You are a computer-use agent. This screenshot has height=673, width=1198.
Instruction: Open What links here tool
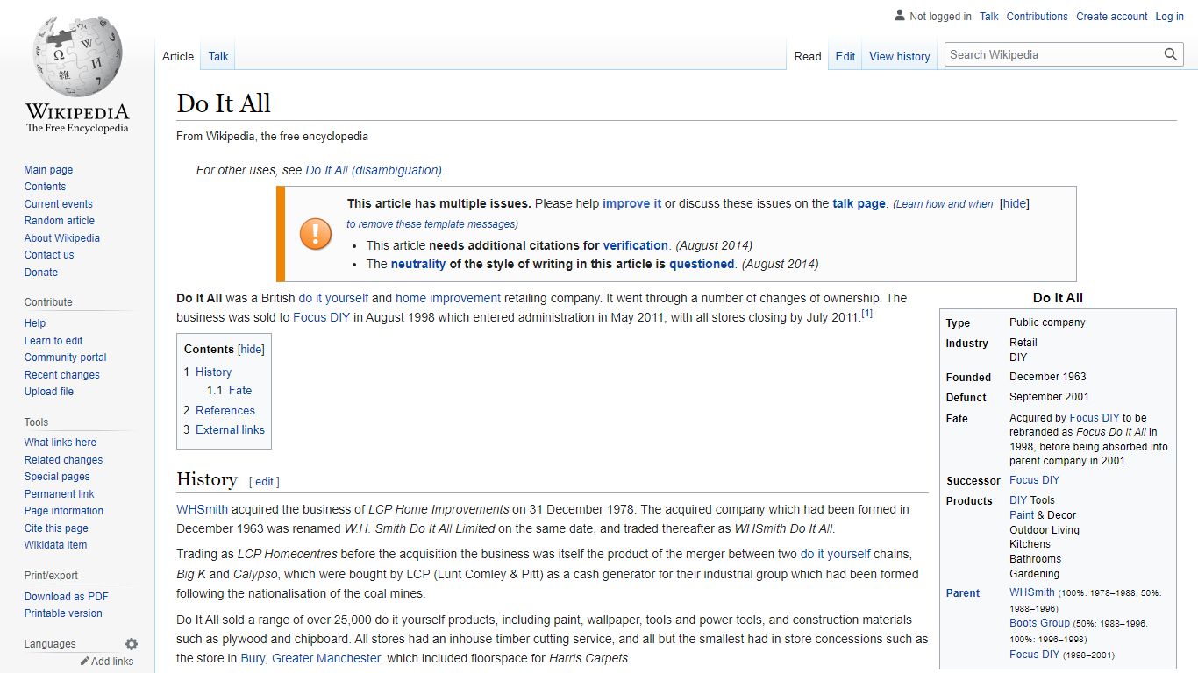61,443
